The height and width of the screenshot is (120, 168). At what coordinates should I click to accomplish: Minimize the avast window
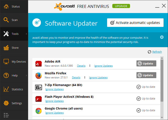[157, 7]
